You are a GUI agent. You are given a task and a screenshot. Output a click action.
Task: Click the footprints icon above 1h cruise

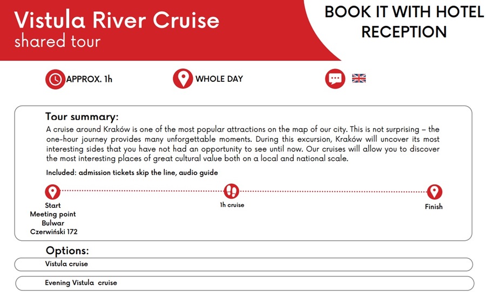[x=232, y=191]
